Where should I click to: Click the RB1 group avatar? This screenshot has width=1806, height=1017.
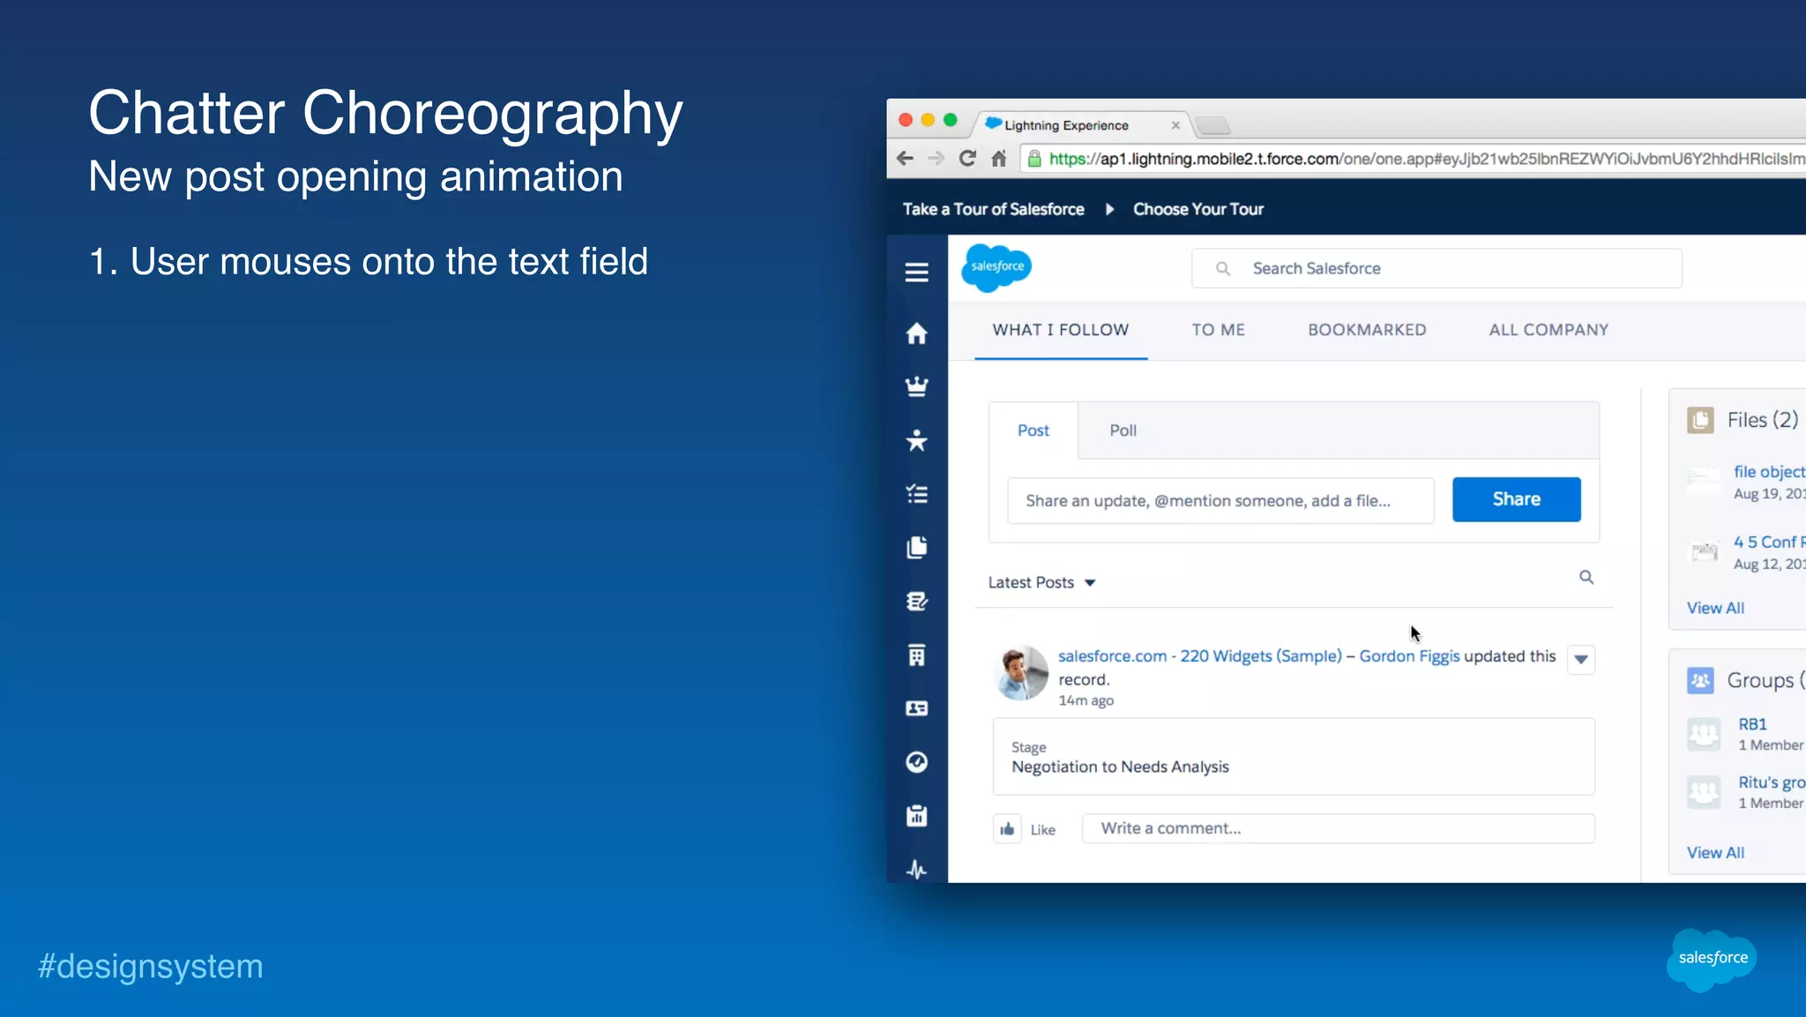(x=1703, y=734)
